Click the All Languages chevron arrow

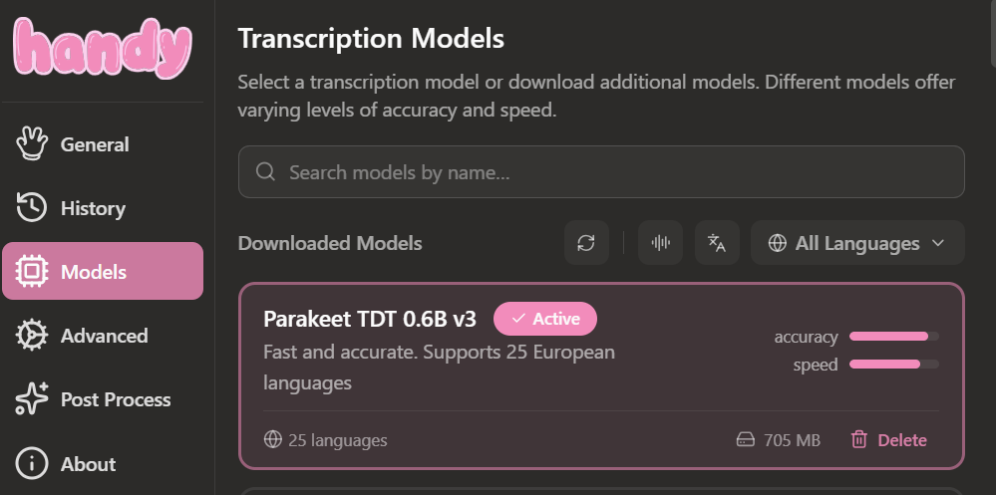pyautogui.click(x=937, y=243)
